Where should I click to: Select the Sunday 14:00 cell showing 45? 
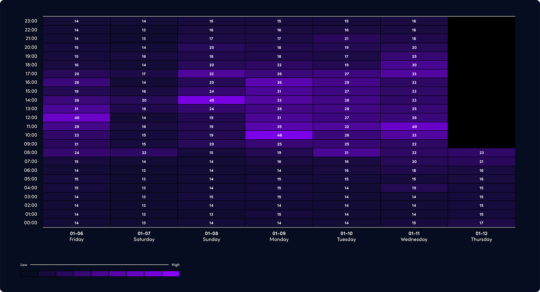(x=211, y=100)
